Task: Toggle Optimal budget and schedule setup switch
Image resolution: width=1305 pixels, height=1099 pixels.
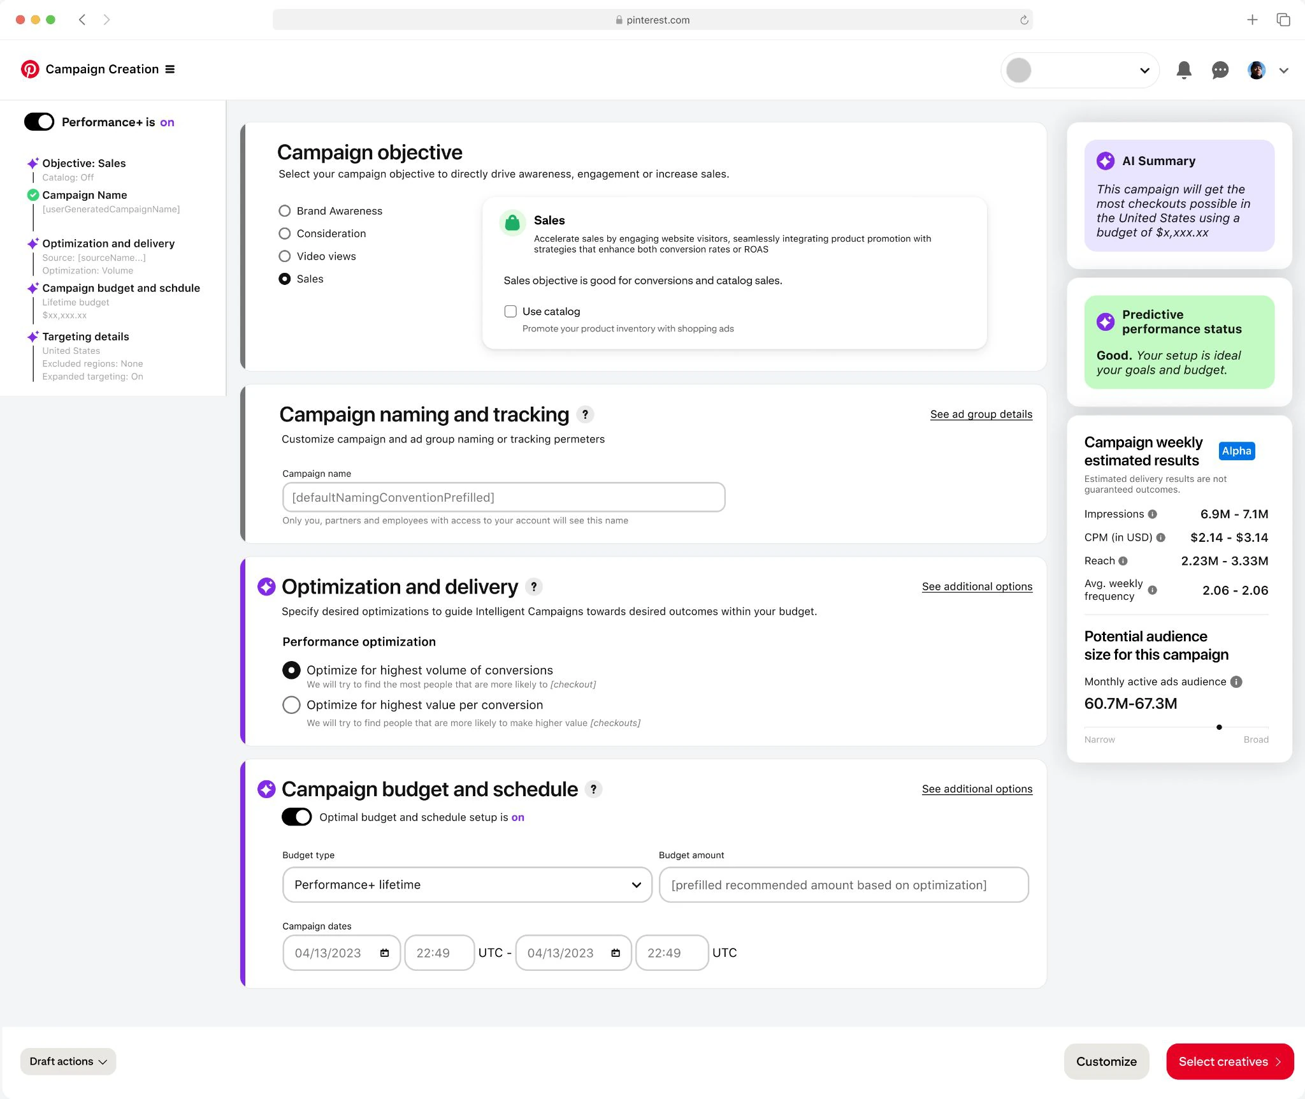Action: [x=297, y=817]
